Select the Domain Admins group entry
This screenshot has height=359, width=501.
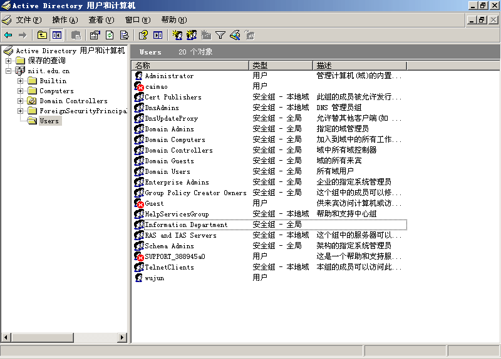tap(169, 129)
